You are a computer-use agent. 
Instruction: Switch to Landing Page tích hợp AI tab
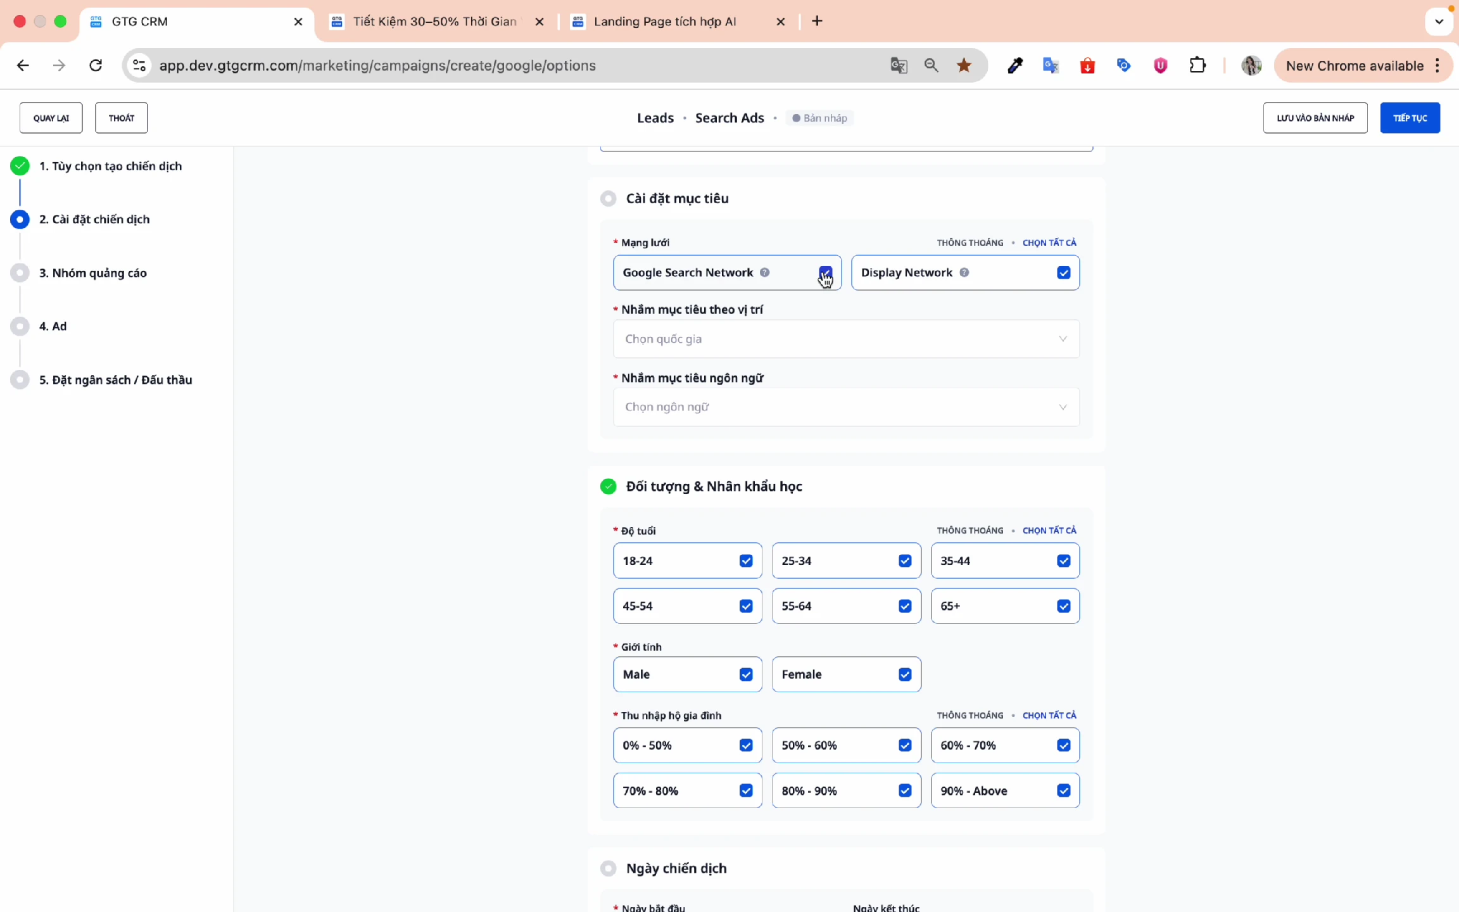coord(665,22)
